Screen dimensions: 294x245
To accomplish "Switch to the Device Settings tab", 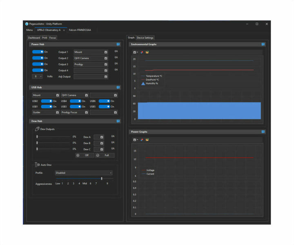I will coord(145,38).
